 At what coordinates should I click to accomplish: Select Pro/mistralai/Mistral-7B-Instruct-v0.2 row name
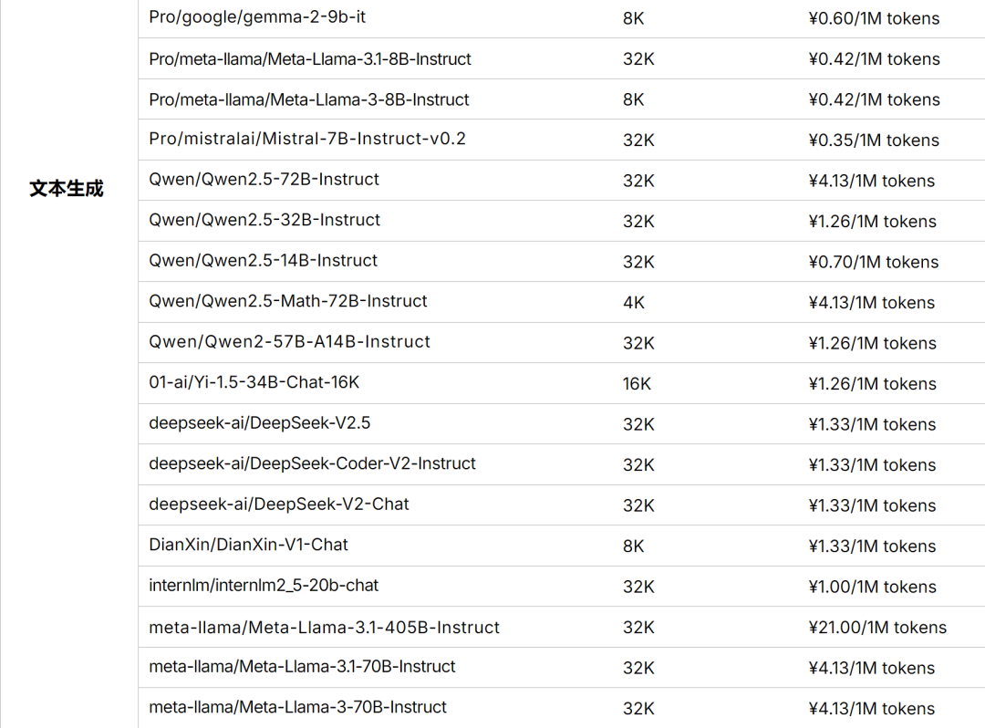tap(307, 139)
